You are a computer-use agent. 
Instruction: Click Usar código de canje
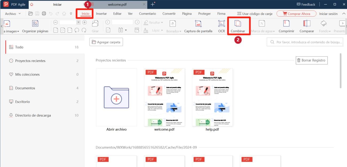(x=255, y=14)
